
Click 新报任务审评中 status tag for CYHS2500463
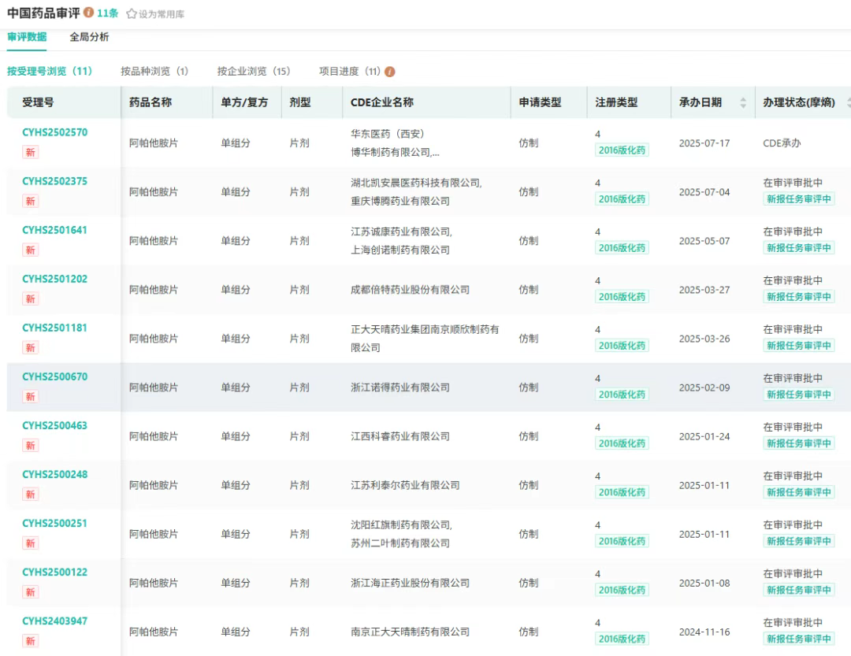[x=798, y=443]
